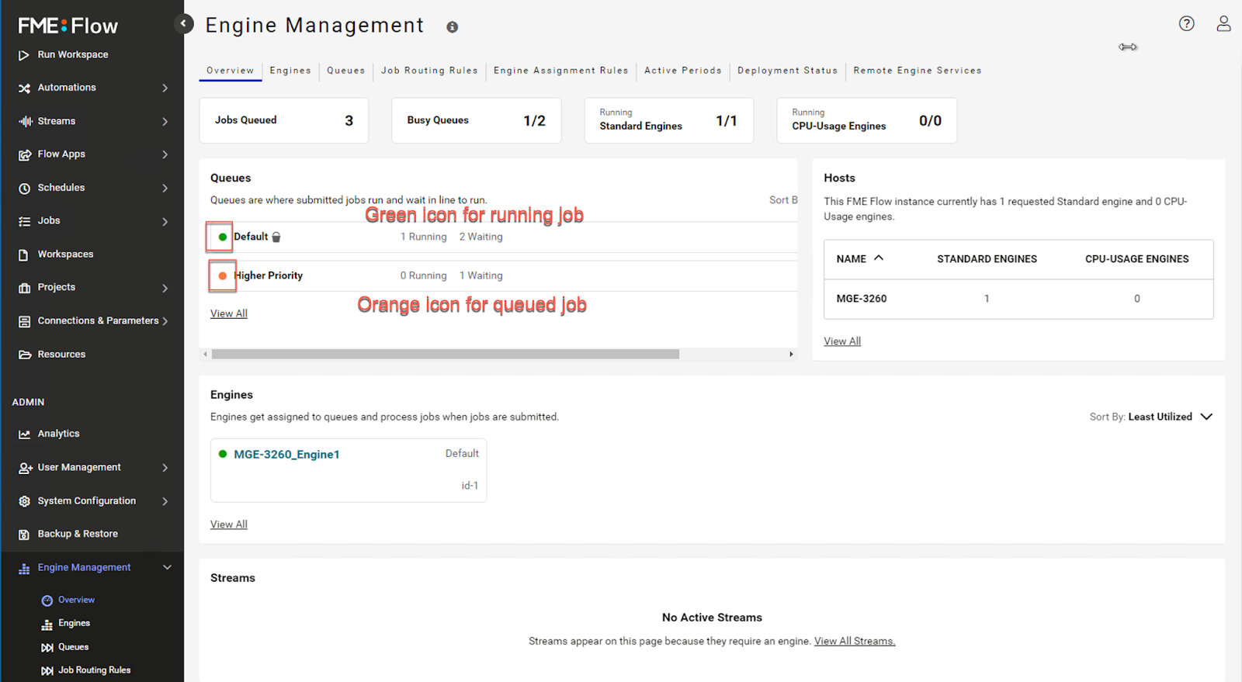Click View All under Queues
The width and height of the screenshot is (1242, 682).
(x=229, y=313)
